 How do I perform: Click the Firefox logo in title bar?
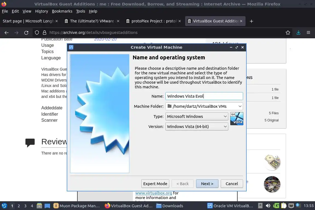4,4
